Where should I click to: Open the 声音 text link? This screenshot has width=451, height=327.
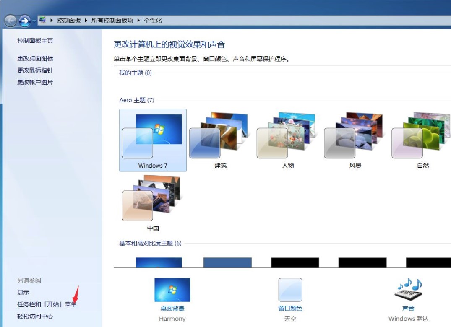tap(408, 308)
